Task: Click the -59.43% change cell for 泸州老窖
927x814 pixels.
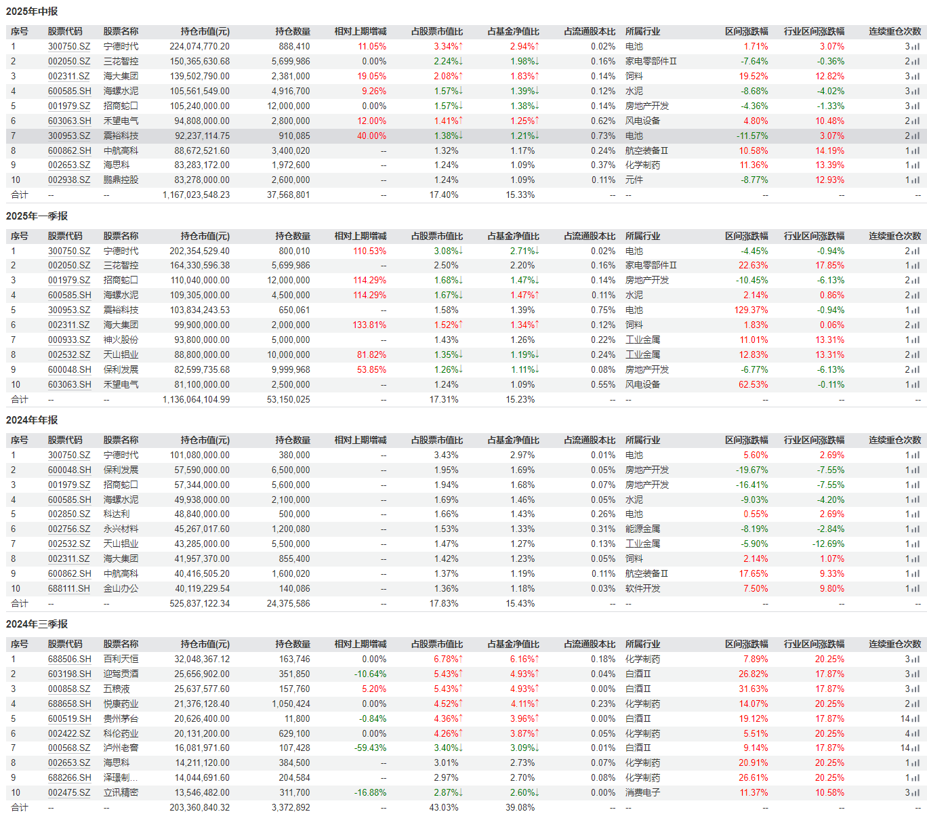Action: 370,748
